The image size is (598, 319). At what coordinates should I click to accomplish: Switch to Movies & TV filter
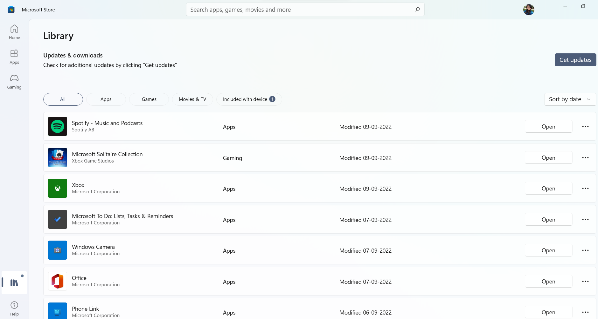tap(192, 99)
